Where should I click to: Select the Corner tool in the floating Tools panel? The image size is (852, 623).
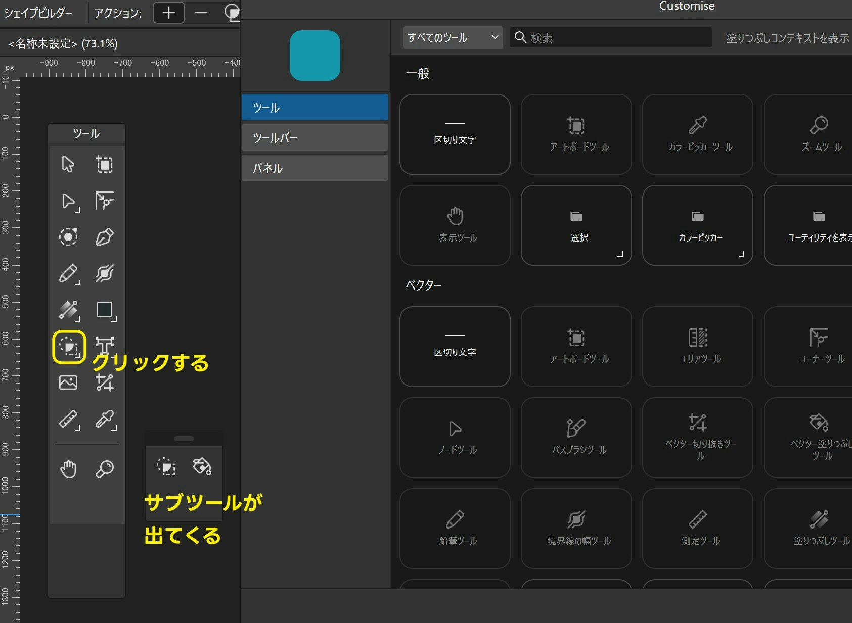point(105,201)
